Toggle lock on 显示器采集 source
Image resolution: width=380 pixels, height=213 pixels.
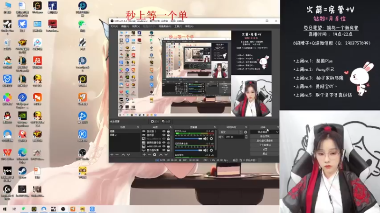168,150
